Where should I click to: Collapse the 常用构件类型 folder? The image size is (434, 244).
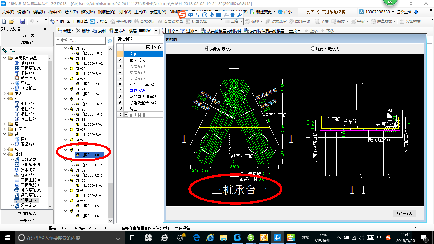pyautogui.click(x=5, y=58)
